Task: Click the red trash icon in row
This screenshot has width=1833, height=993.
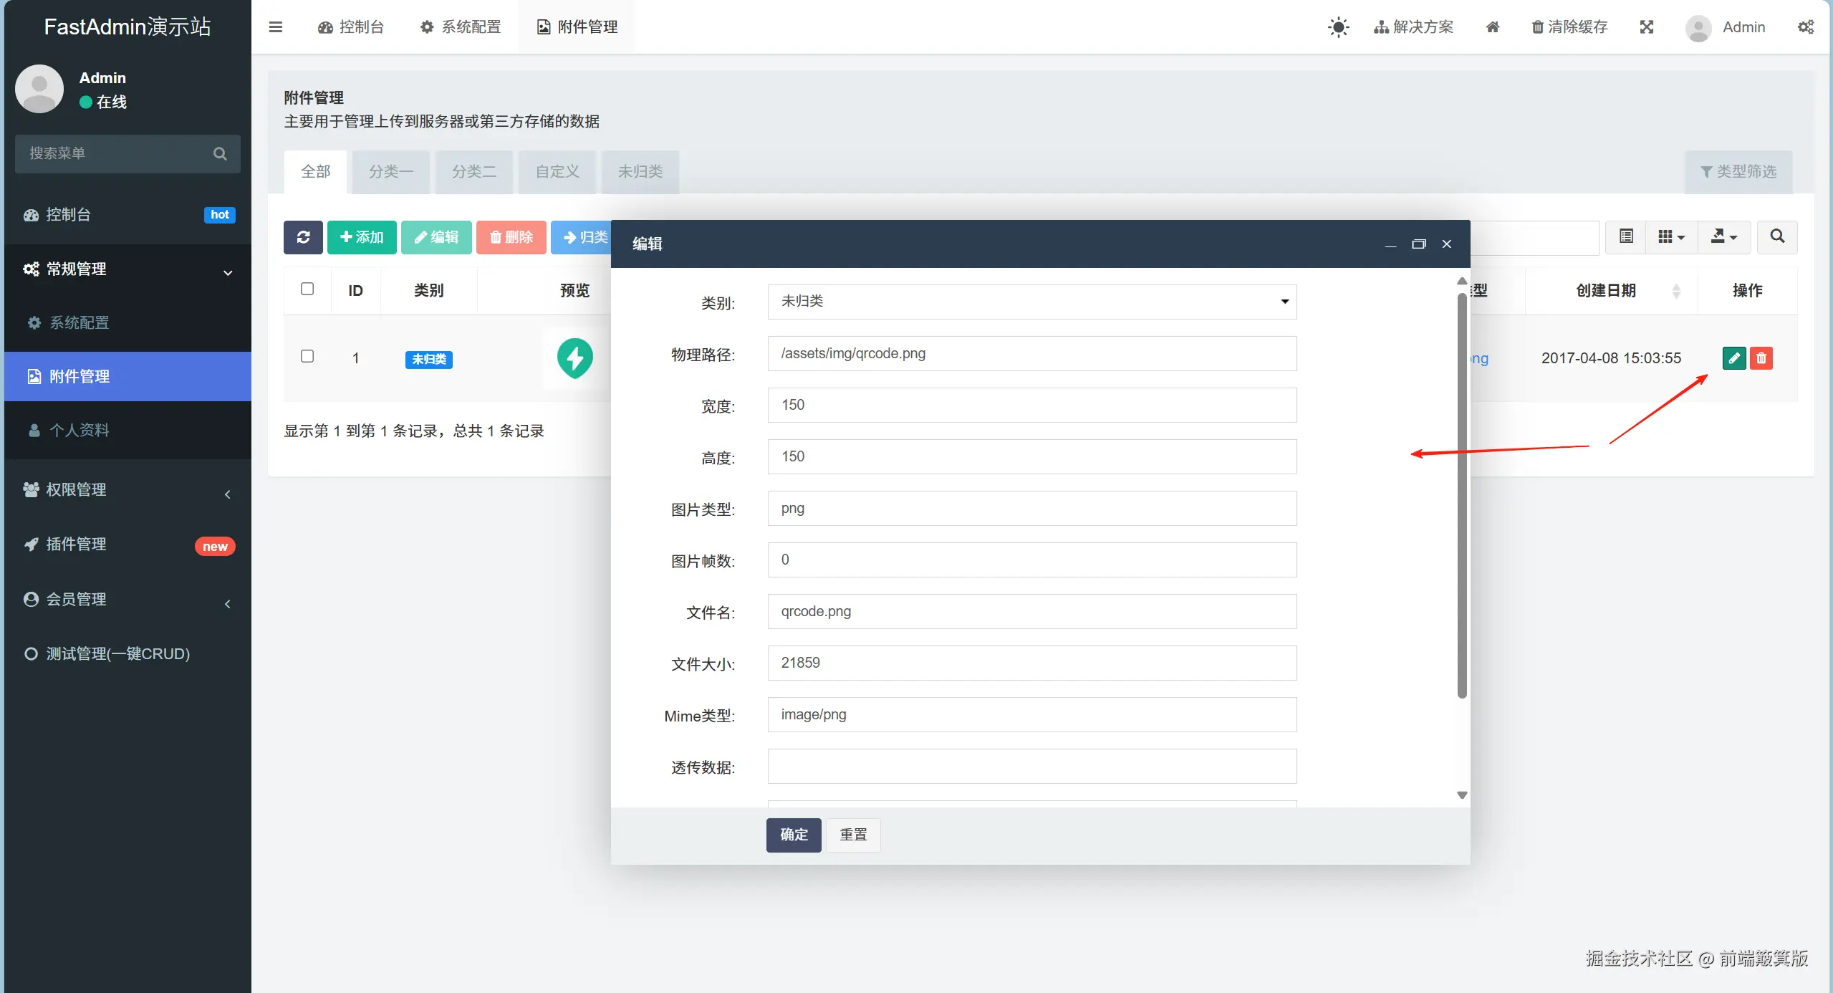Action: tap(1761, 358)
